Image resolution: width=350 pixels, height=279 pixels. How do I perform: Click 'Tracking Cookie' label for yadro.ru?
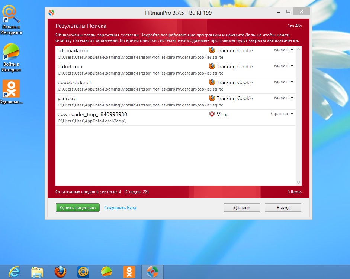coord(235,98)
